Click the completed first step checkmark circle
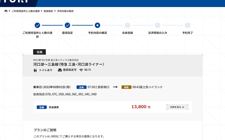The width and height of the screenshot is (225, 140). (37, 25)
